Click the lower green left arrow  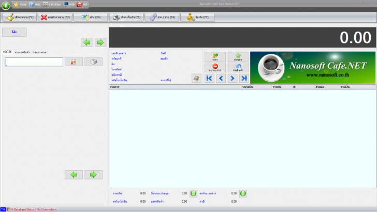click(x=74, y=175)
